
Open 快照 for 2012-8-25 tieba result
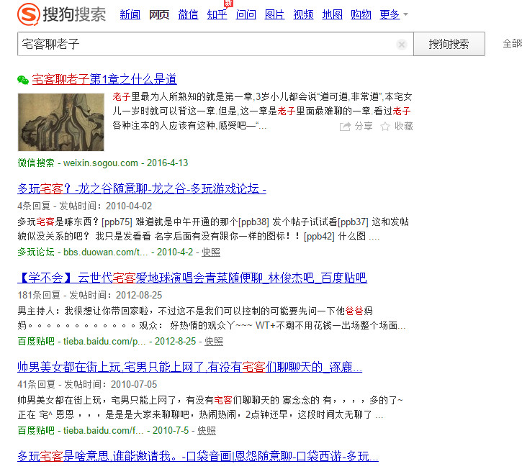click(x=214, y=341)
